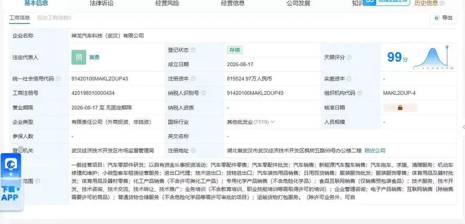Click the help icon beside 经营范围 label
The image size is (465, 224).
(x=37, y=181)
